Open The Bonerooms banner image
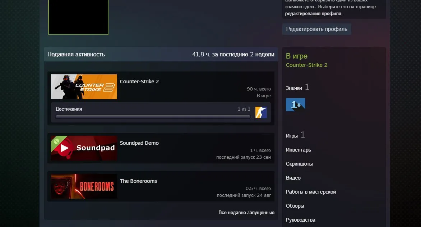The height and width of the screenshot is (227, 421). (x=84, y=186)
